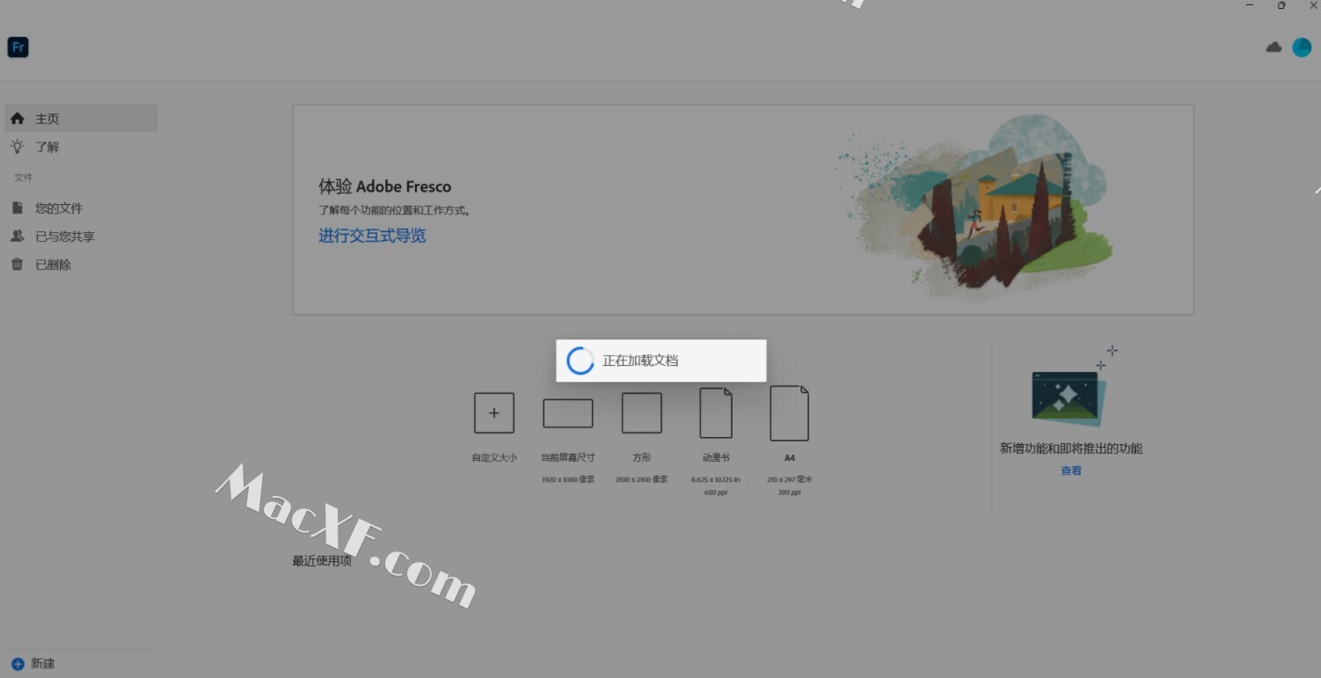Click the 最近使用项 label
This screenshot has width=1321, height=678.
(322, 561)
